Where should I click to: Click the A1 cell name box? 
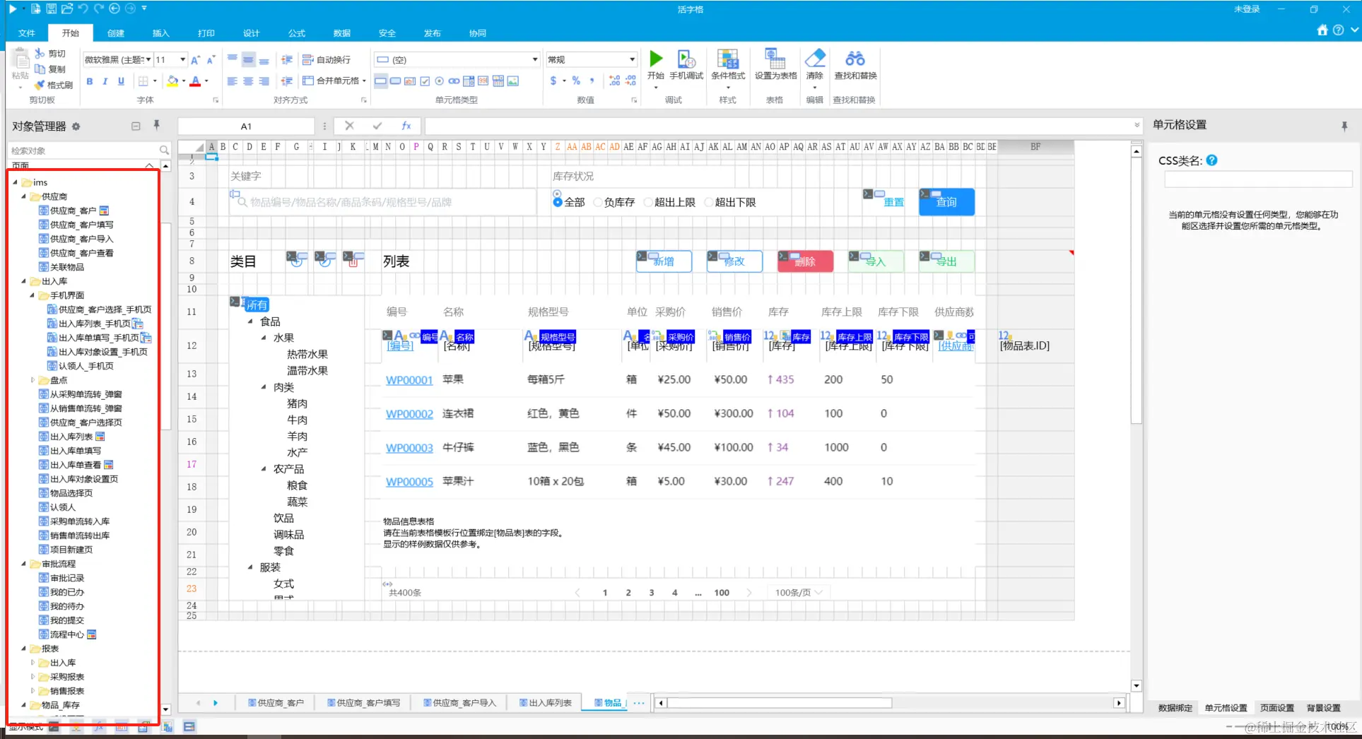pyautogui.click(x=246, y=126)
